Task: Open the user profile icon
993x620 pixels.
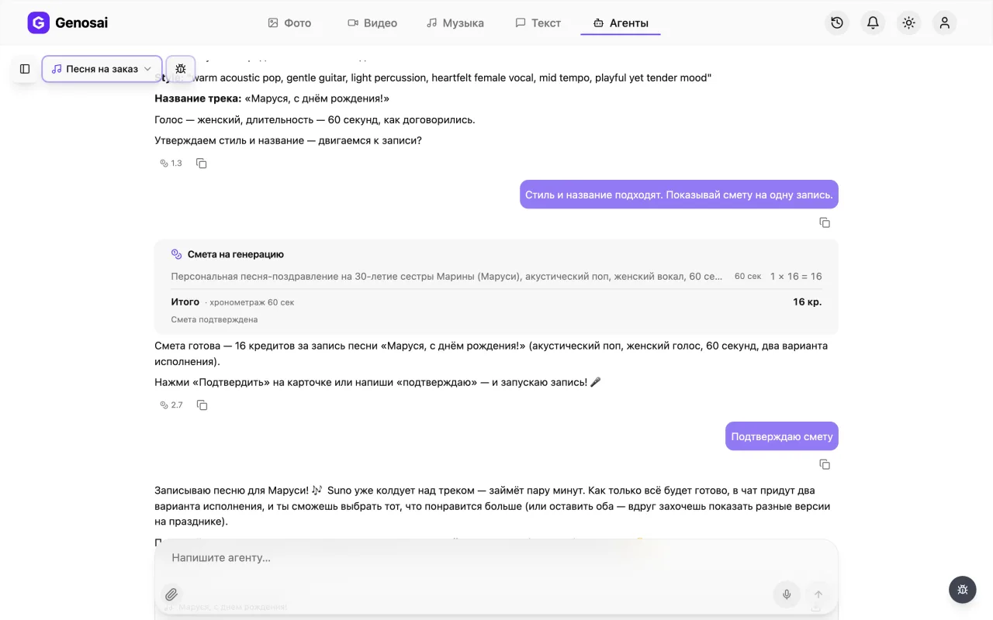Action: tap(944, 23)
